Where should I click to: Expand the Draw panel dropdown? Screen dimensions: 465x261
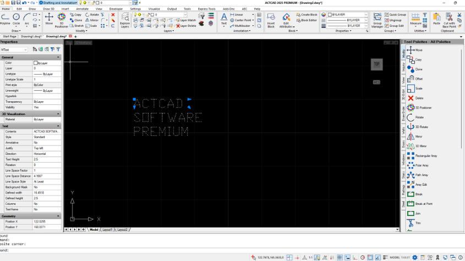point(16,31)
